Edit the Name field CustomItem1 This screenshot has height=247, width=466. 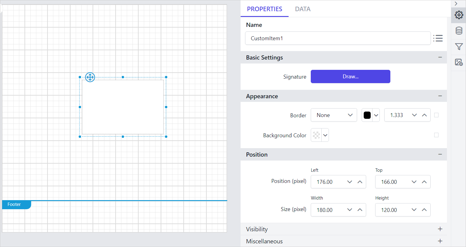(x=338, y=38)
